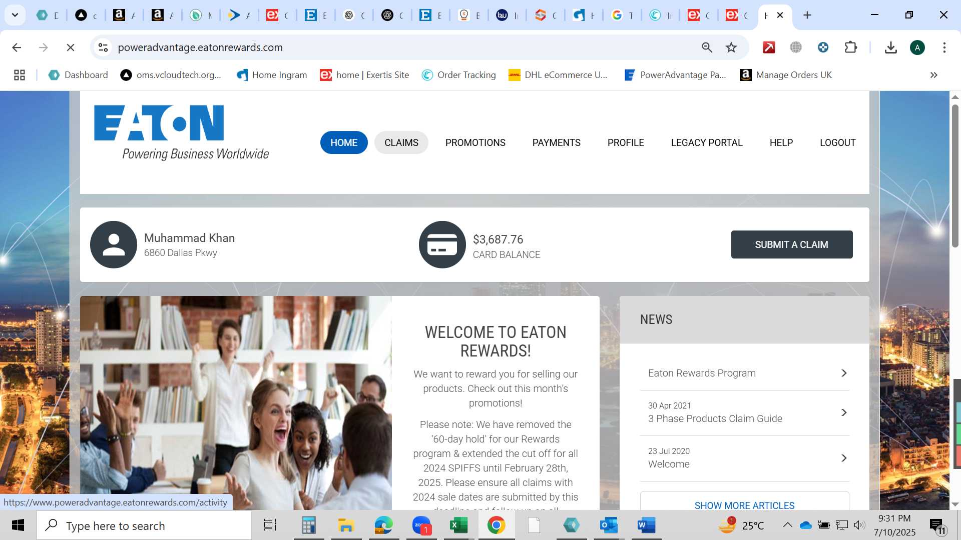Open the PROMOTIONS navigation item
Image resolution: width=961 pixels, height=540 pixels.
point(475,142)
